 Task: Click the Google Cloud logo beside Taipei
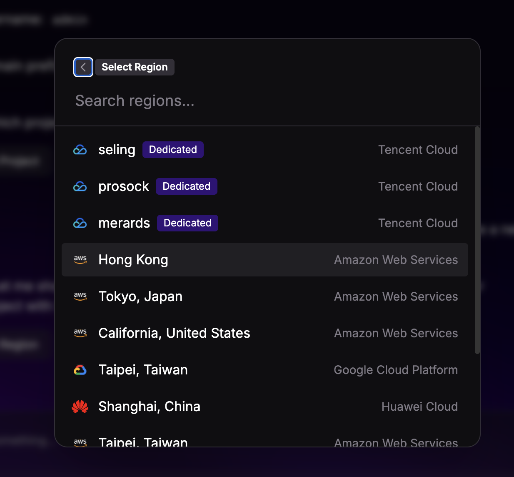80,370
